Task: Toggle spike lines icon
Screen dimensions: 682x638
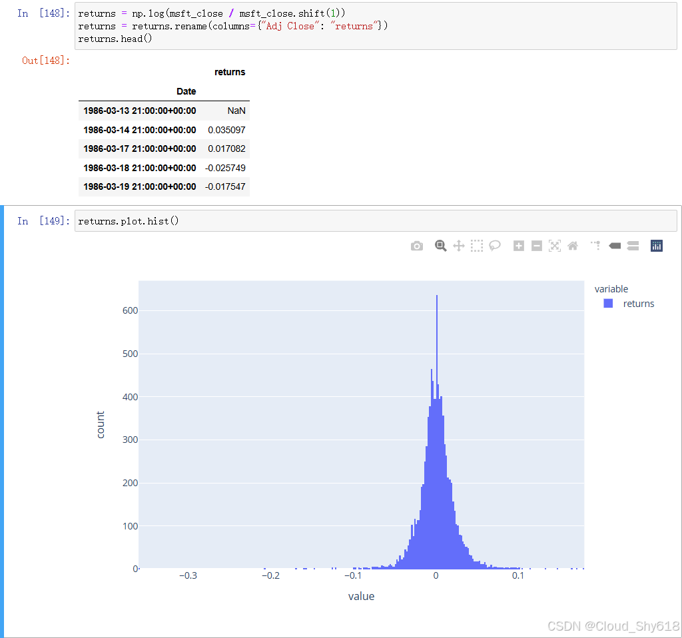Action: [596, 246]
